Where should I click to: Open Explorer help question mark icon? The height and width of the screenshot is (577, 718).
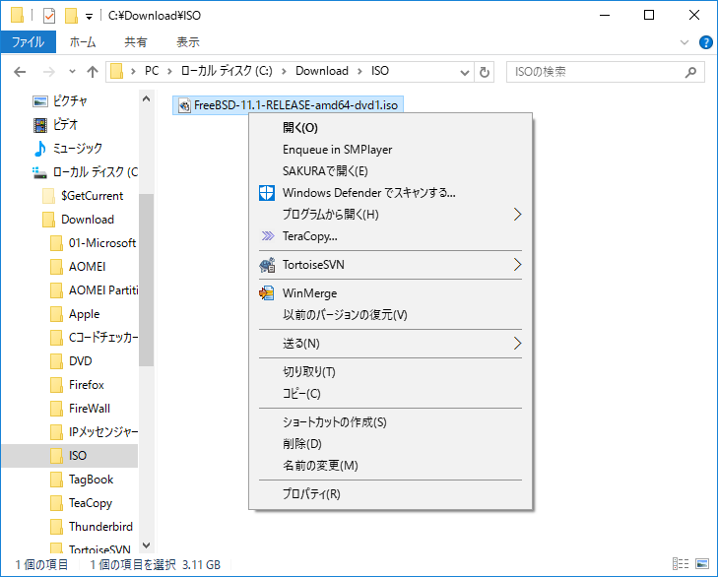705,42
